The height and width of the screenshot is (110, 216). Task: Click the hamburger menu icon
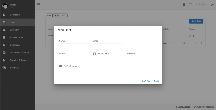[x=38, y=4]
